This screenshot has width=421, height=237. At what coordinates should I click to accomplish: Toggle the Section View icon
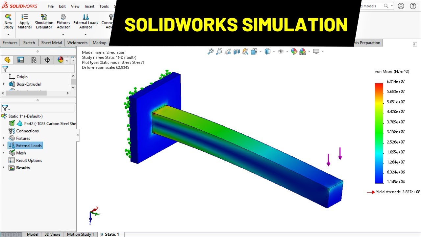pos(236,51)
